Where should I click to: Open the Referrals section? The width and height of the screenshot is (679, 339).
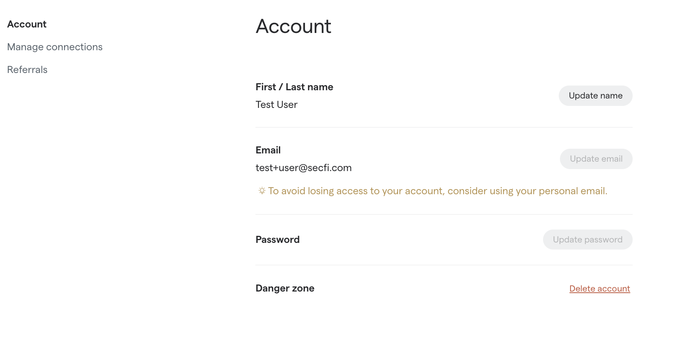[27, 70]
